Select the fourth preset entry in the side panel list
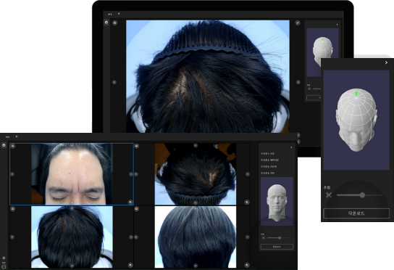 267,173
